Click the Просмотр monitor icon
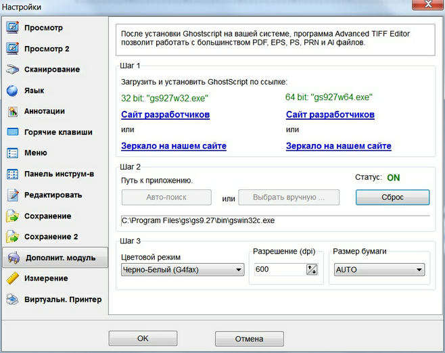 12,28
